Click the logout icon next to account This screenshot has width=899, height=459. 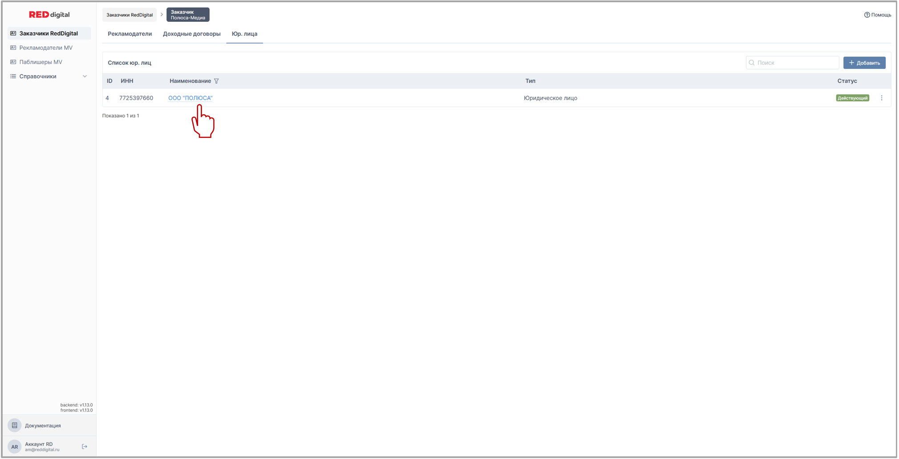[x=85, y=447]
